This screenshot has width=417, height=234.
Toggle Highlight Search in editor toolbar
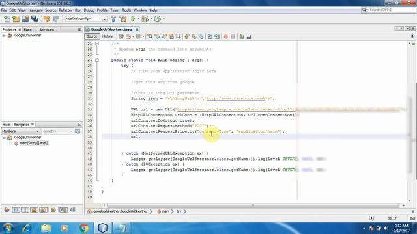tap(171, 36)
